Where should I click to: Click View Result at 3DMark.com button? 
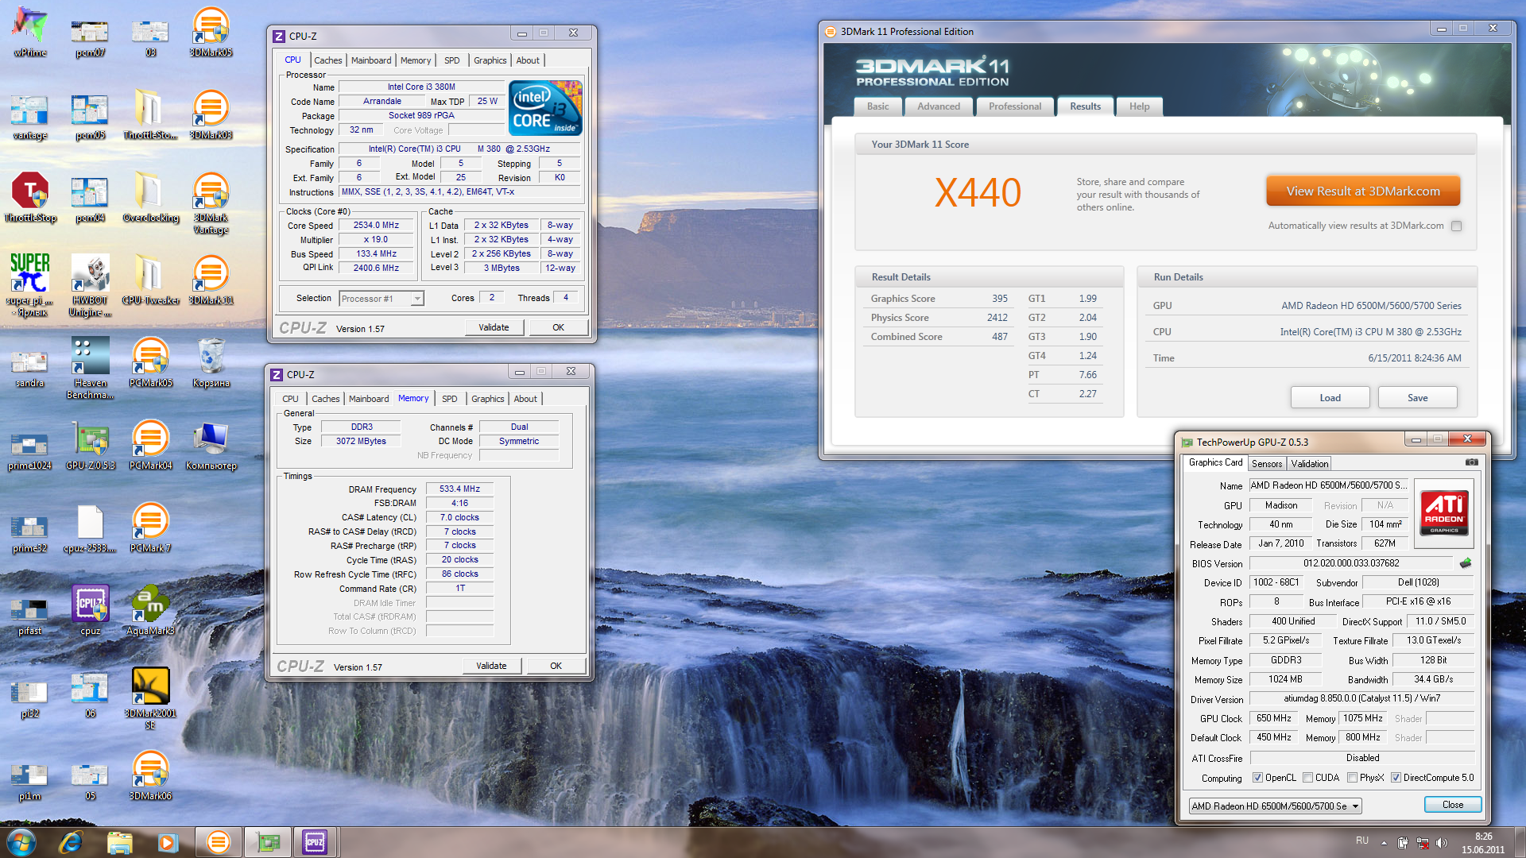coord(1363,191)
